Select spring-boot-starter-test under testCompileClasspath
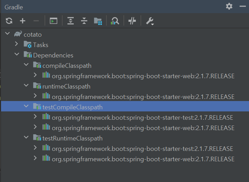The width and height of the screenshot is (249, 182). tap(143, 118)
